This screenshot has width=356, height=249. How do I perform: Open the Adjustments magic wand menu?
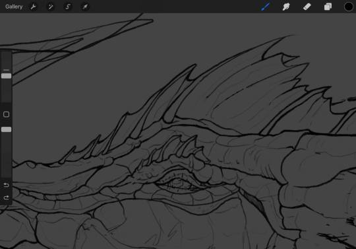50,7
